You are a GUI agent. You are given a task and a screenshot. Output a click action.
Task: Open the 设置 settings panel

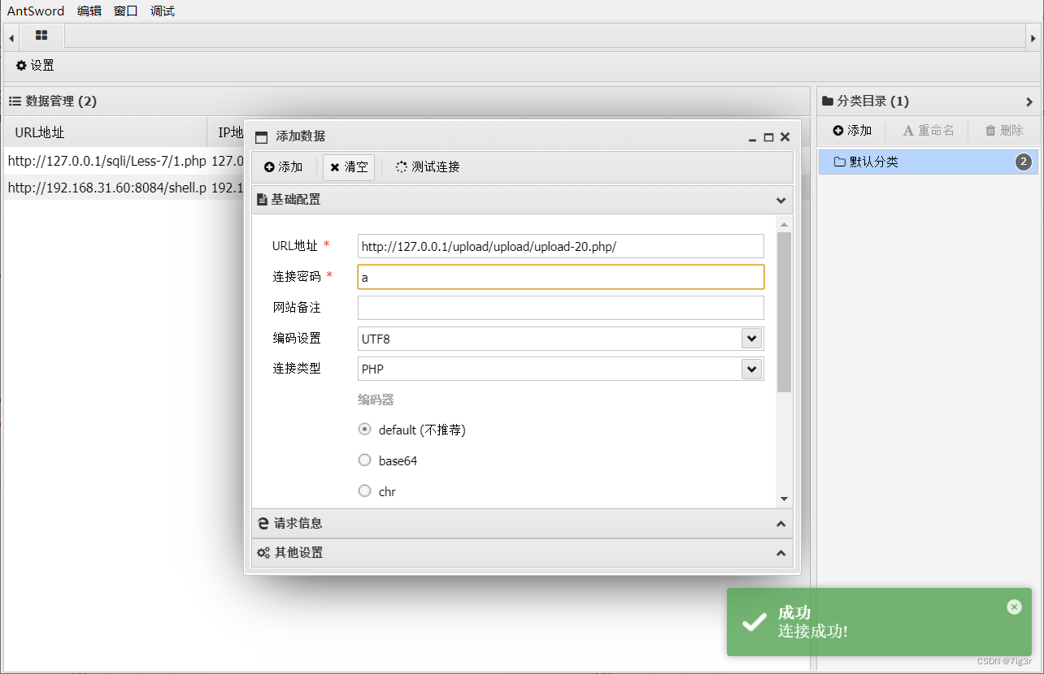pos(33,65)
